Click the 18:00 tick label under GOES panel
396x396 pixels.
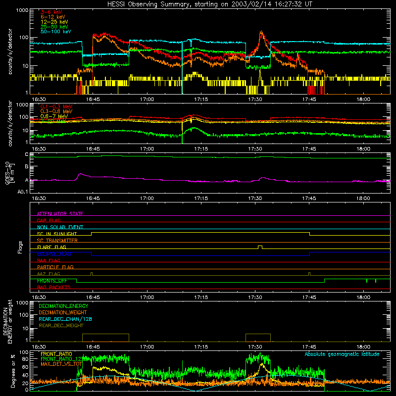point(363,198)
